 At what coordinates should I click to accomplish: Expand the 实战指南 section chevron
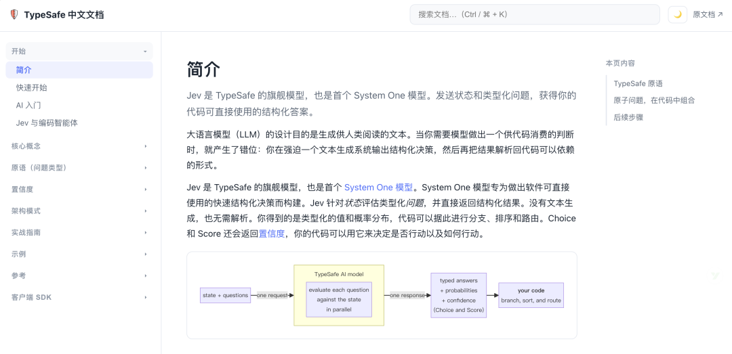tap(145, 232)
